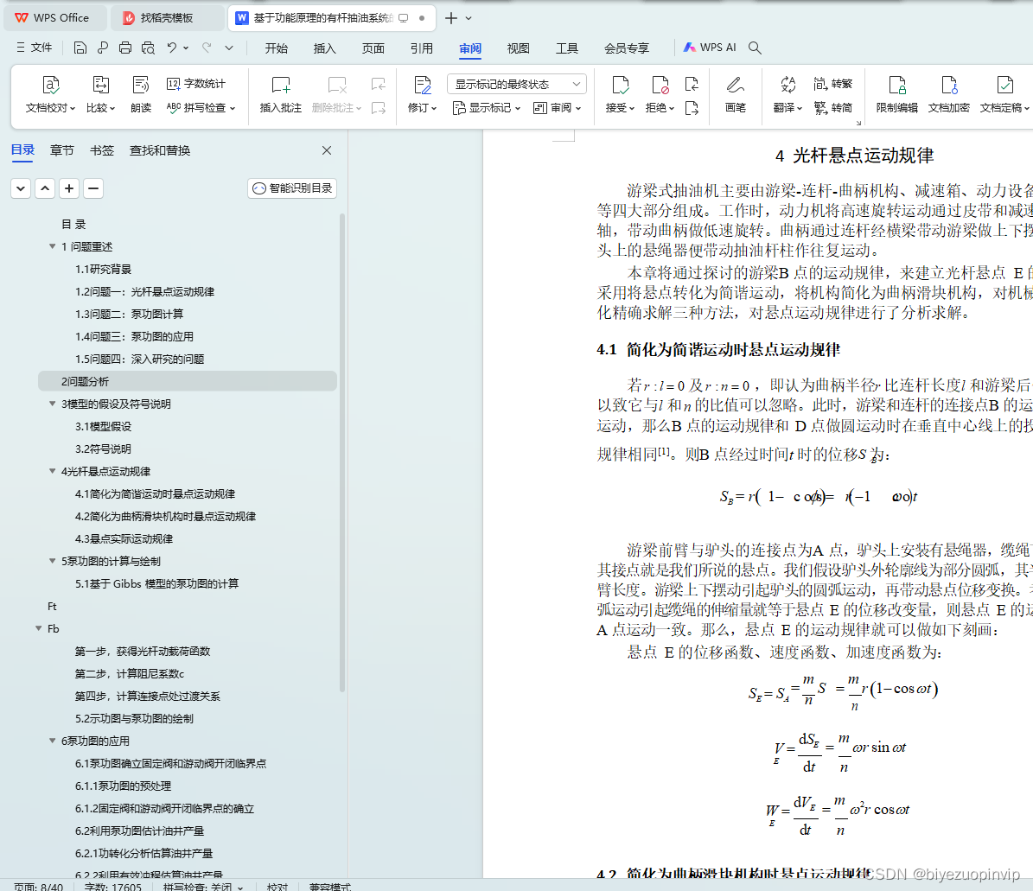This screenshot has width=1033, height=891.
Task: Open a new document tab
Action: 450,18
